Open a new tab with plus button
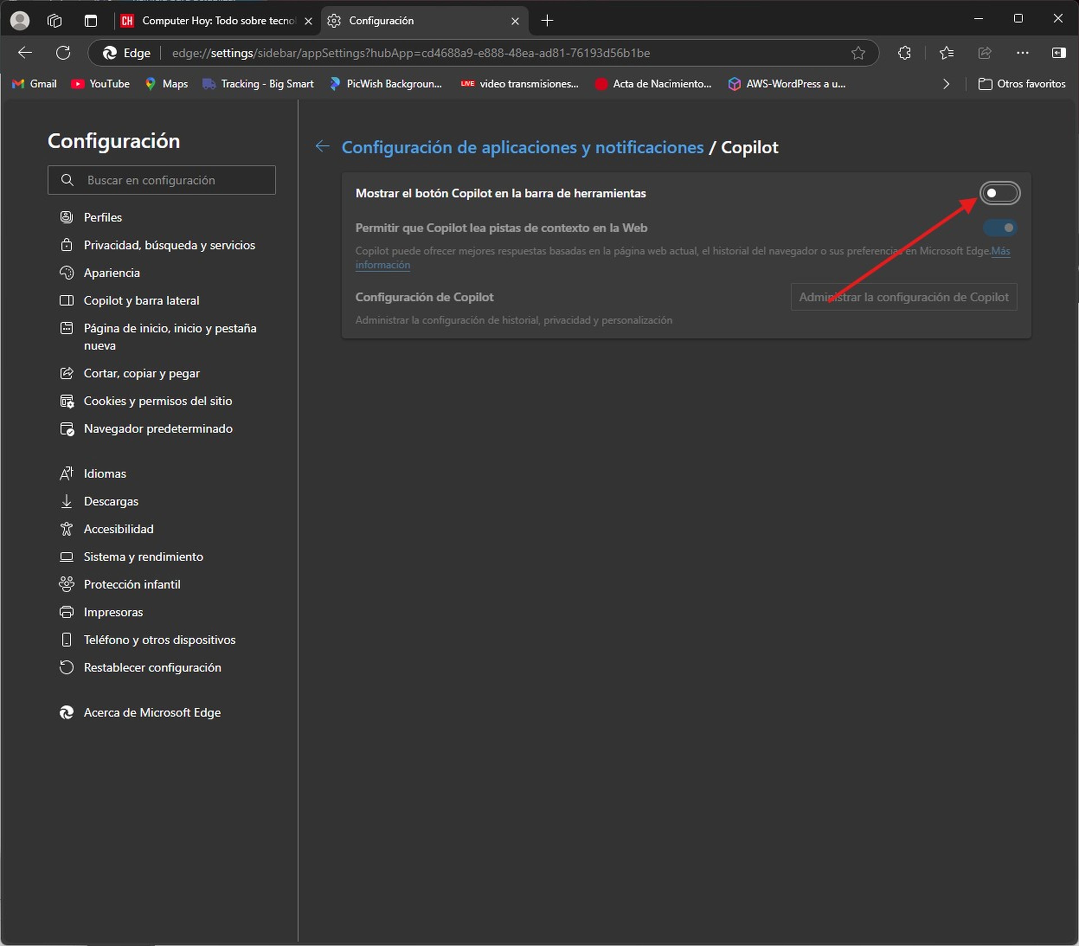The width and height of the screenshot is (1079, 946). 547,21
